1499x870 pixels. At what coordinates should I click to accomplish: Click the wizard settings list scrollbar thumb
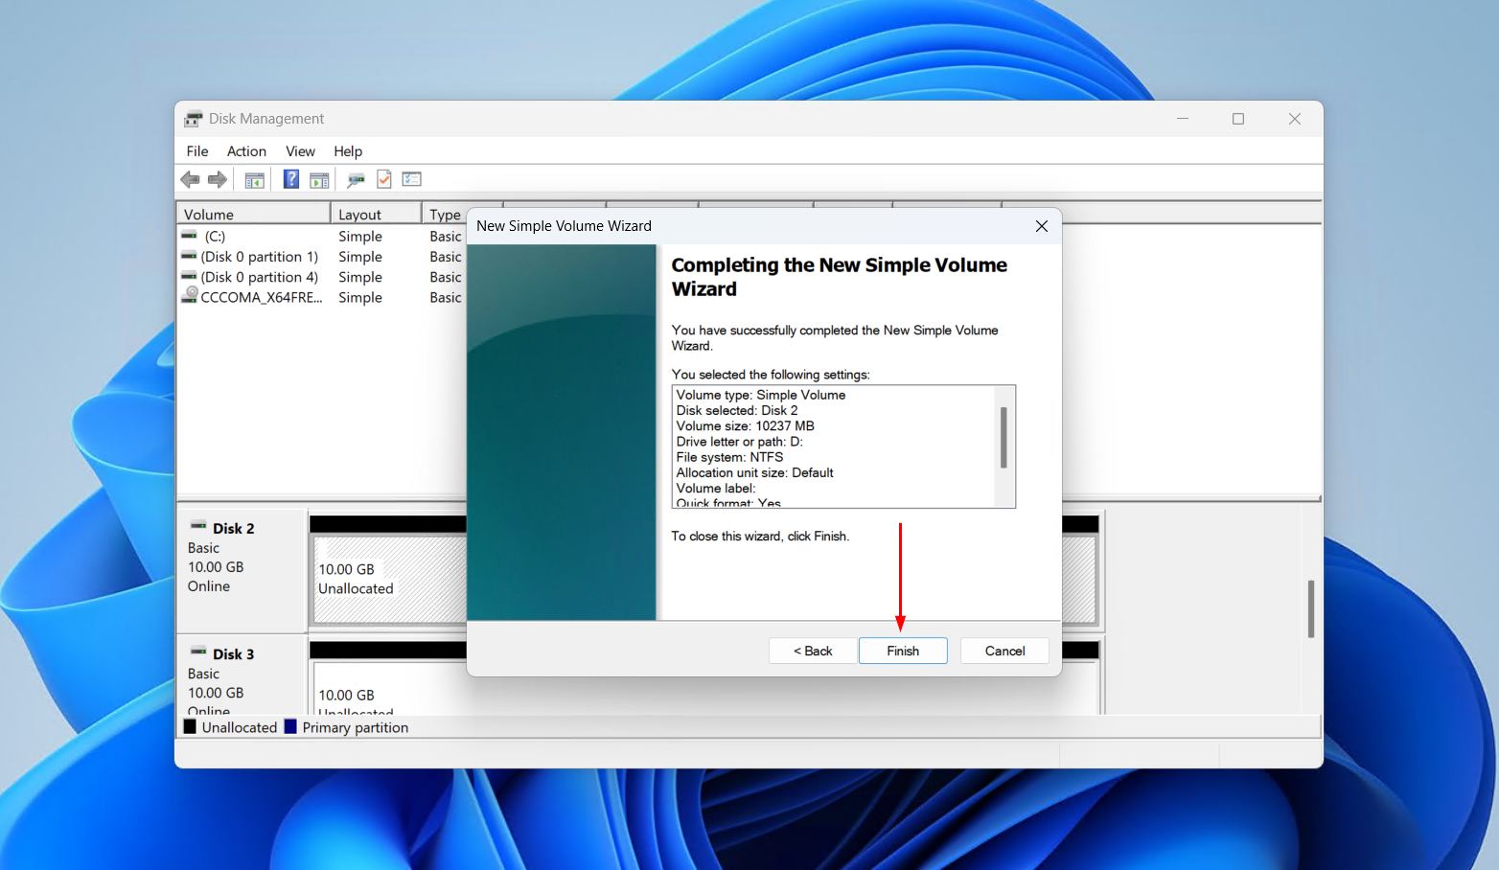[x=1003, y=438]
